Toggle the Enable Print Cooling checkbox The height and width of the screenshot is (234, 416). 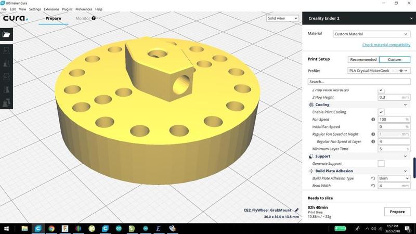click(381, 112)
